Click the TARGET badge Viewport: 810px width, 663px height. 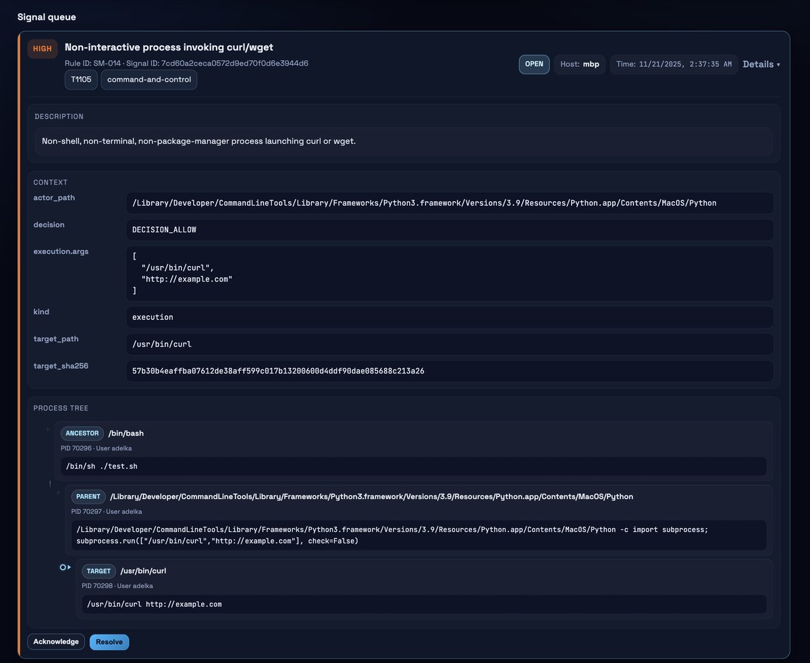[x=99, y=571]
